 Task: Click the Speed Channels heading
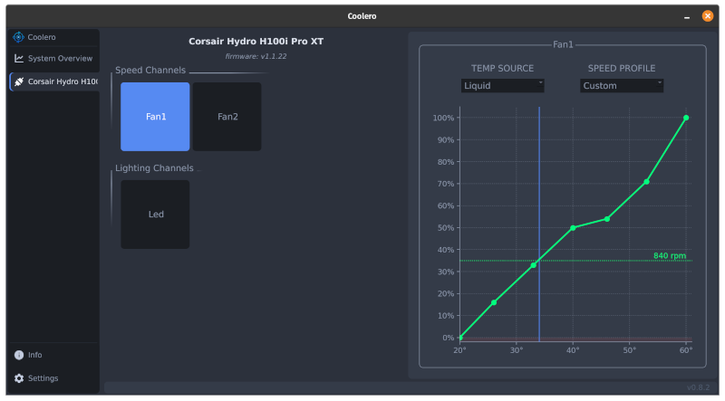150,71
